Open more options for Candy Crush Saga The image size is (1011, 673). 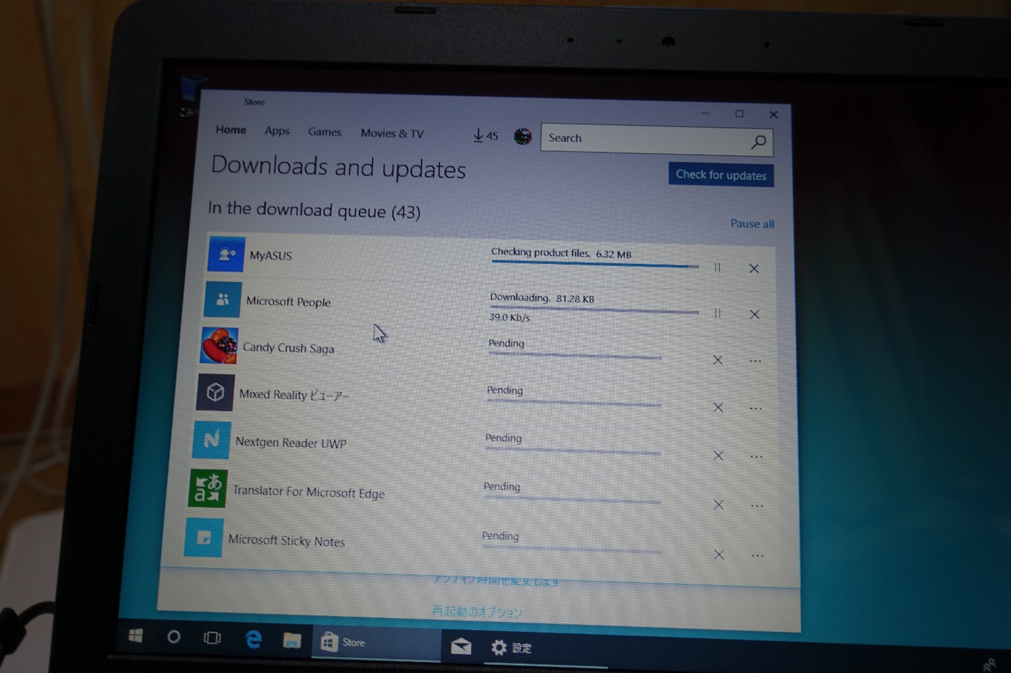pyautogui.click(x=755, y=361)
